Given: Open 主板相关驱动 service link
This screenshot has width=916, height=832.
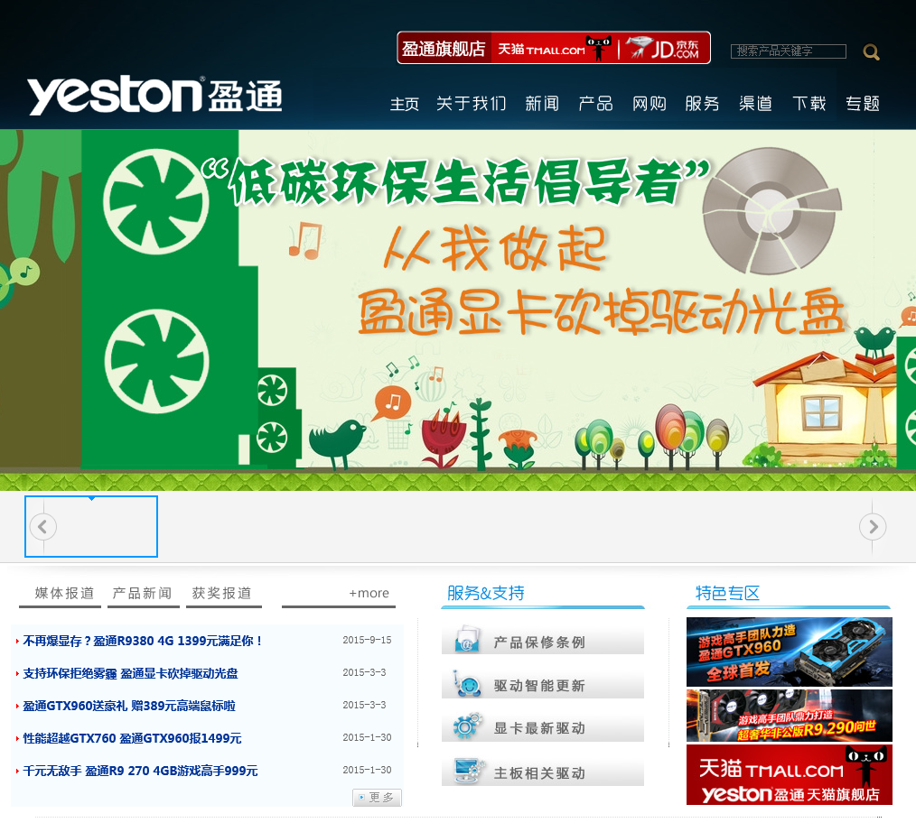Looking at the screenshot, I should click(543, 772).
